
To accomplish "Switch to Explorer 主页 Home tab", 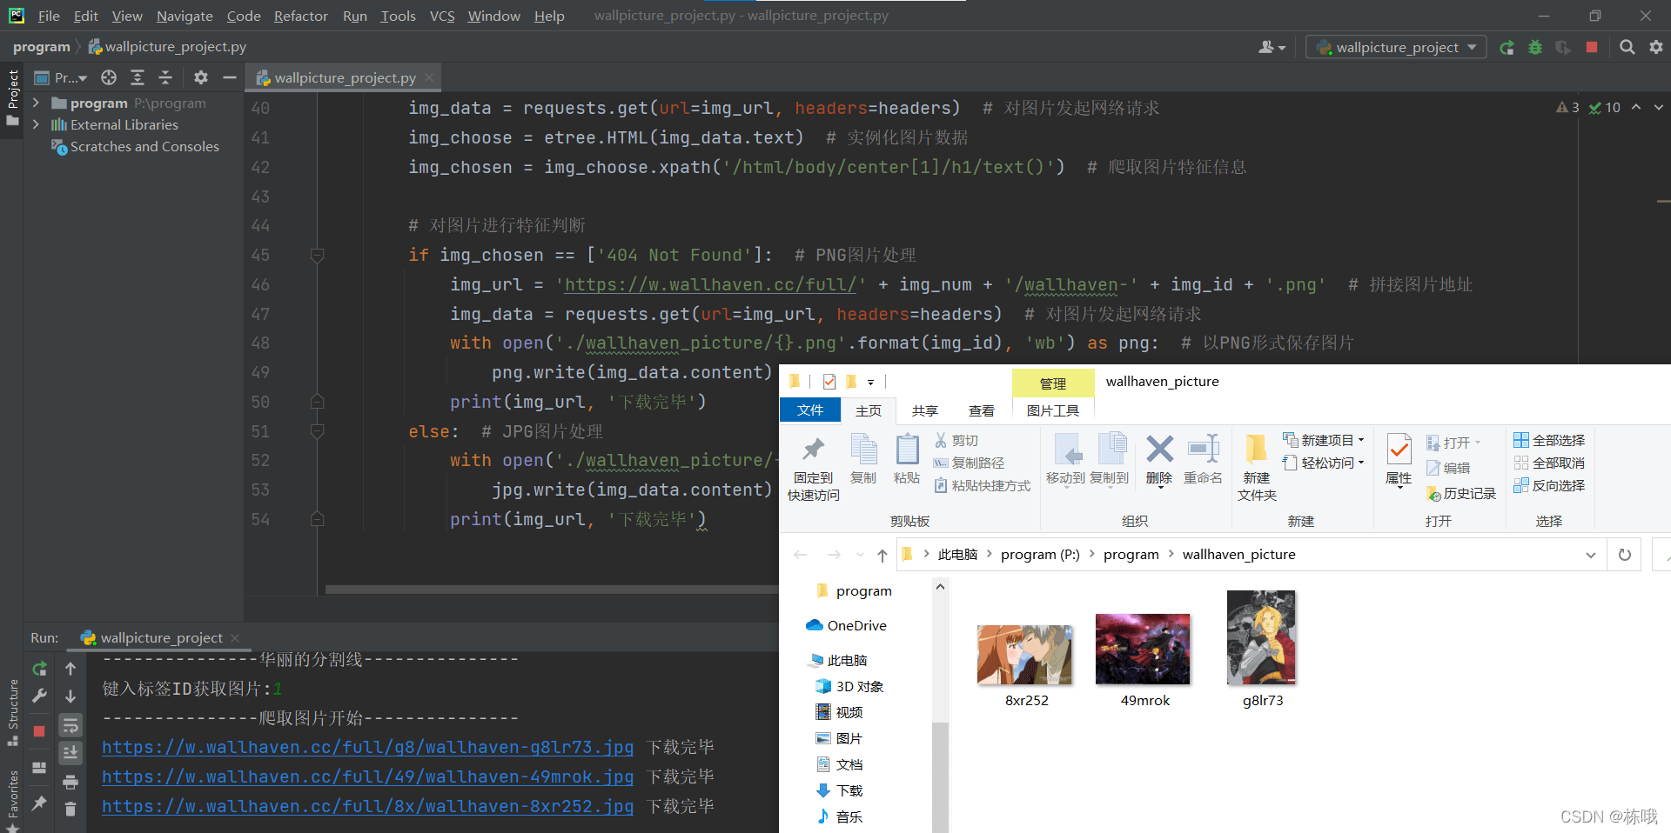I will 868,410.
